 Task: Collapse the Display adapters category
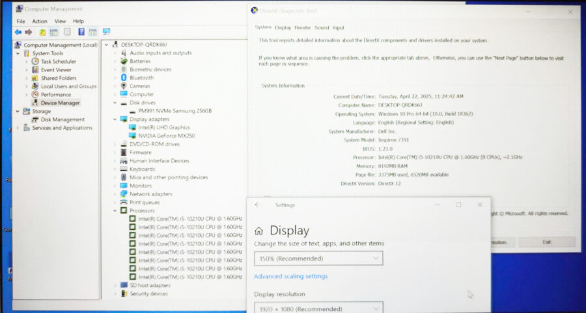tap(115, 119)
